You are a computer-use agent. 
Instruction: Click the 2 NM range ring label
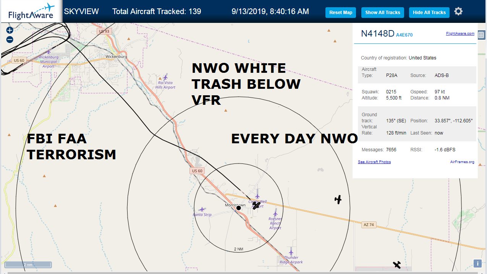(x=238, y=249)
